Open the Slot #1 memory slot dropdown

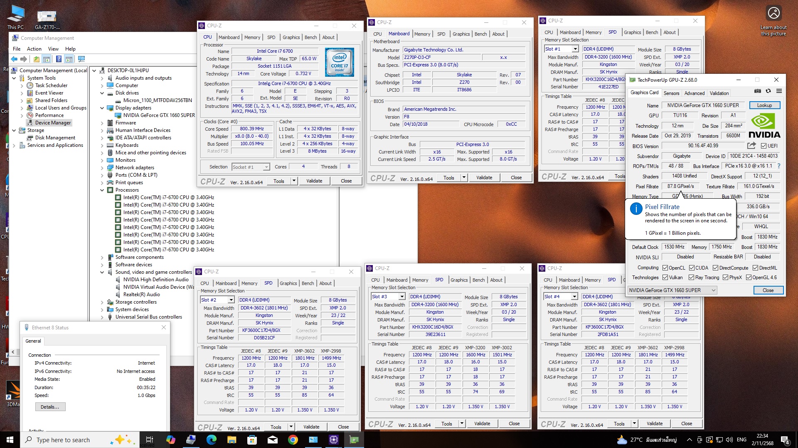(x=575, y=49)
